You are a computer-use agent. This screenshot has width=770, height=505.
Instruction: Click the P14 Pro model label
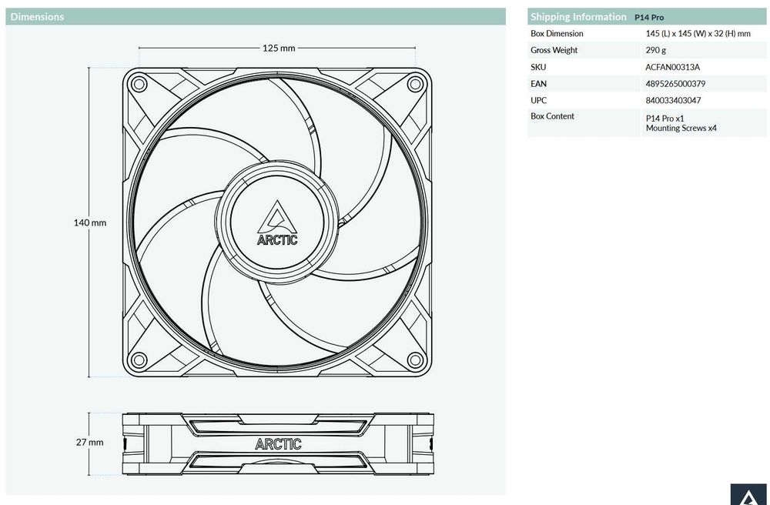[648, 18]
